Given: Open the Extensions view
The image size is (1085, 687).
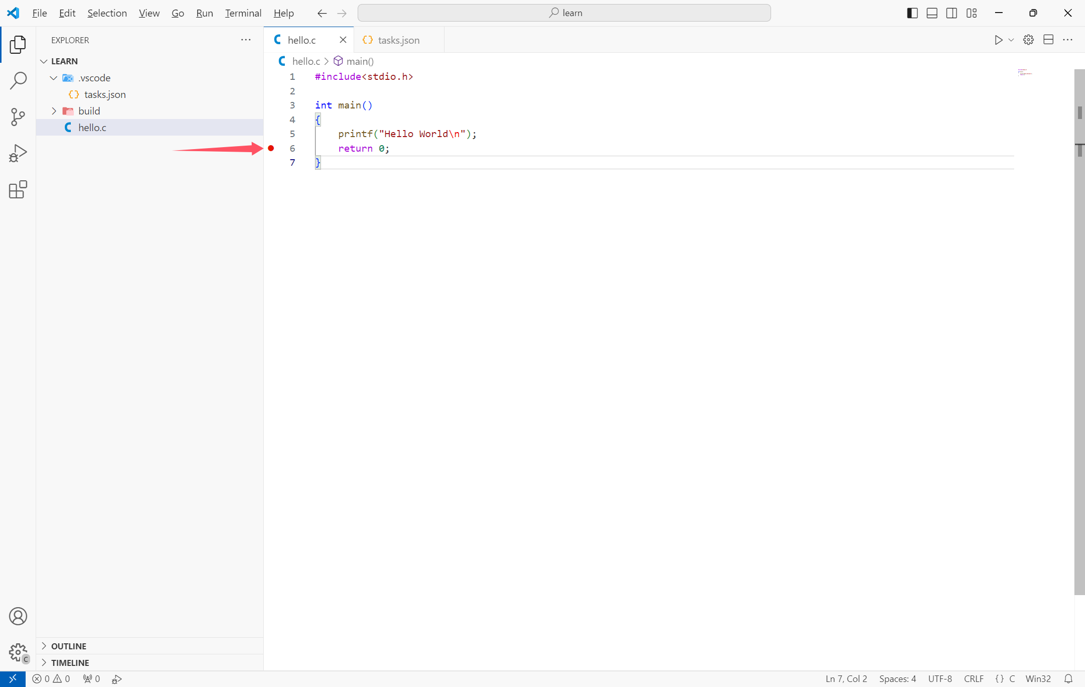Looking at the screenshot, I should (x=18, y=189).
